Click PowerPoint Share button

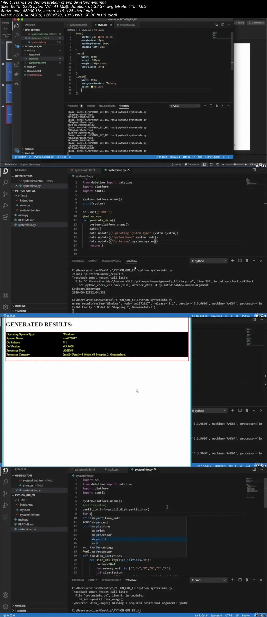click(239, 23)
